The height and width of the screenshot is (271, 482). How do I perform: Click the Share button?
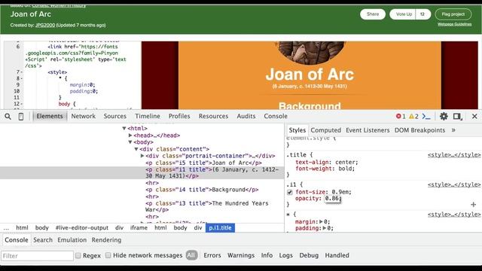tap(373, 14)
